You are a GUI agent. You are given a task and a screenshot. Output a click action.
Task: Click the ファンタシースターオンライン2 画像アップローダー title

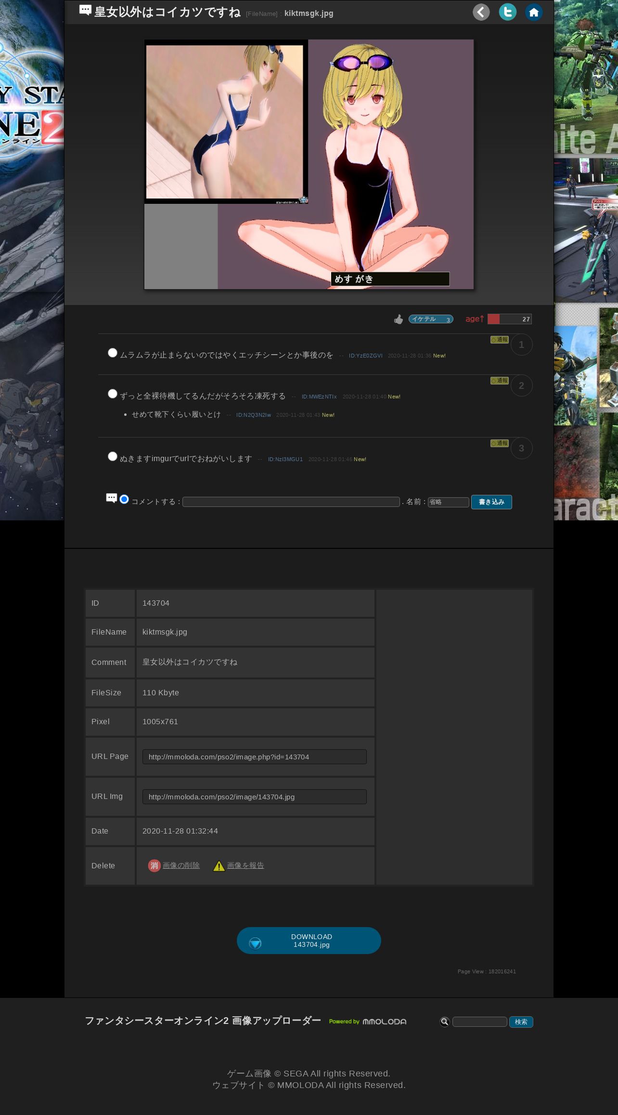[203, 1021]
